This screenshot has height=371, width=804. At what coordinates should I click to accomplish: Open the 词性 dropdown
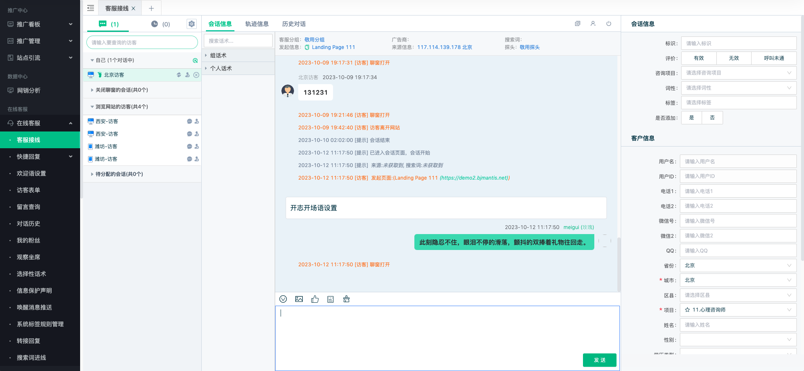[x=739, y=88]
